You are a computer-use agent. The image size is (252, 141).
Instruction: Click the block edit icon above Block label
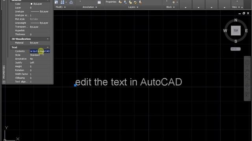[x=174, y=2]
